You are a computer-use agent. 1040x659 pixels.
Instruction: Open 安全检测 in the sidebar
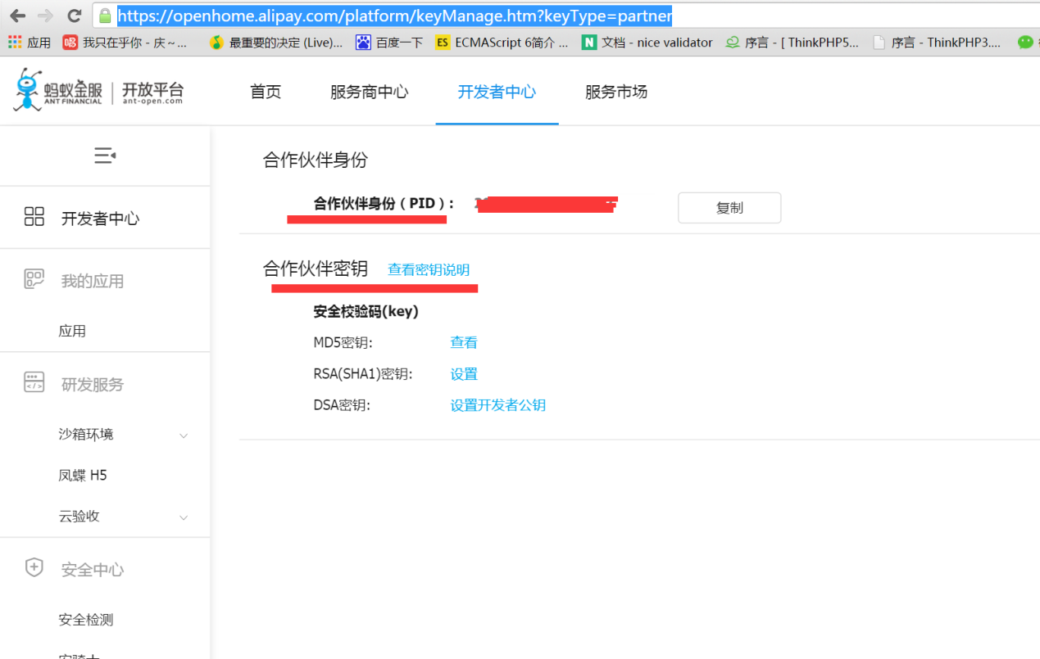click(x=86, y=620)
